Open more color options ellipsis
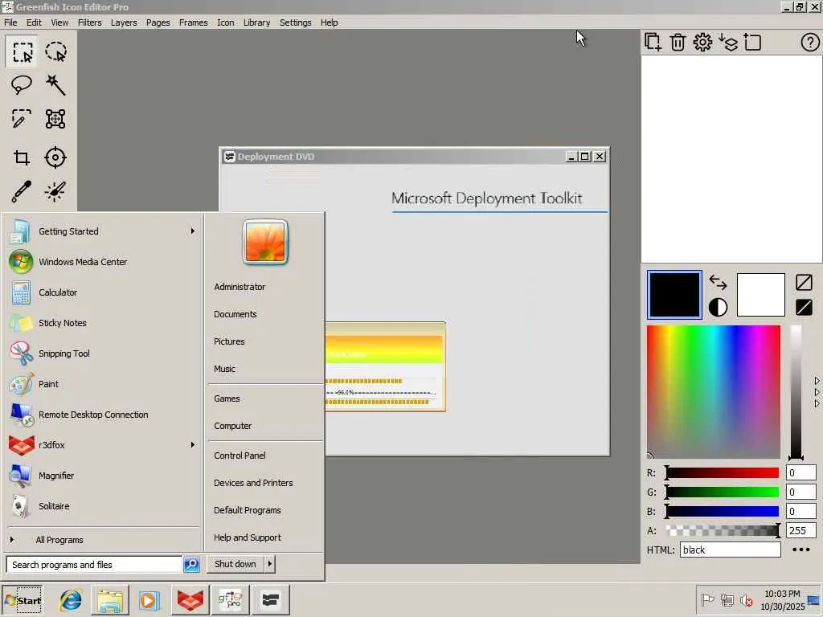823x617 pixels. point(801,550)
